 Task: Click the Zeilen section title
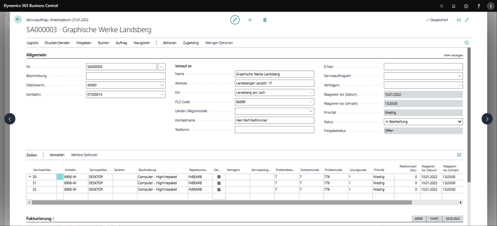pos(31,155)
